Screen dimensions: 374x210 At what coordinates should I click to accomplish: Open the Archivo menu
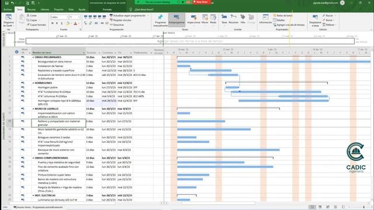click(8, 9)
